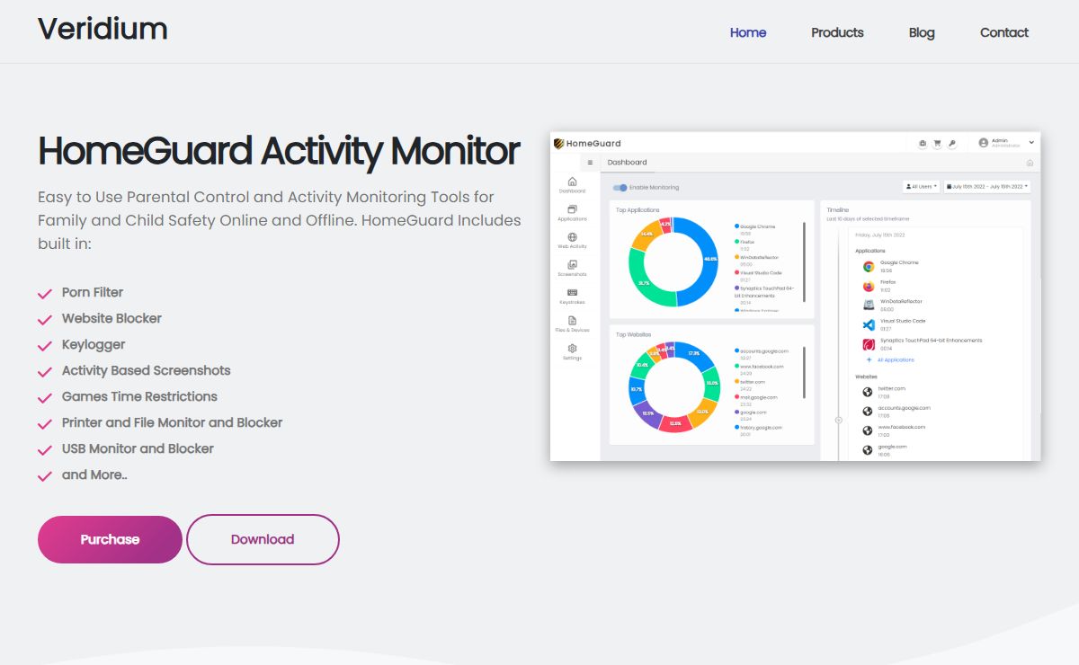Click "mail.google.com" in Top Websites legend

coord(760,397)
